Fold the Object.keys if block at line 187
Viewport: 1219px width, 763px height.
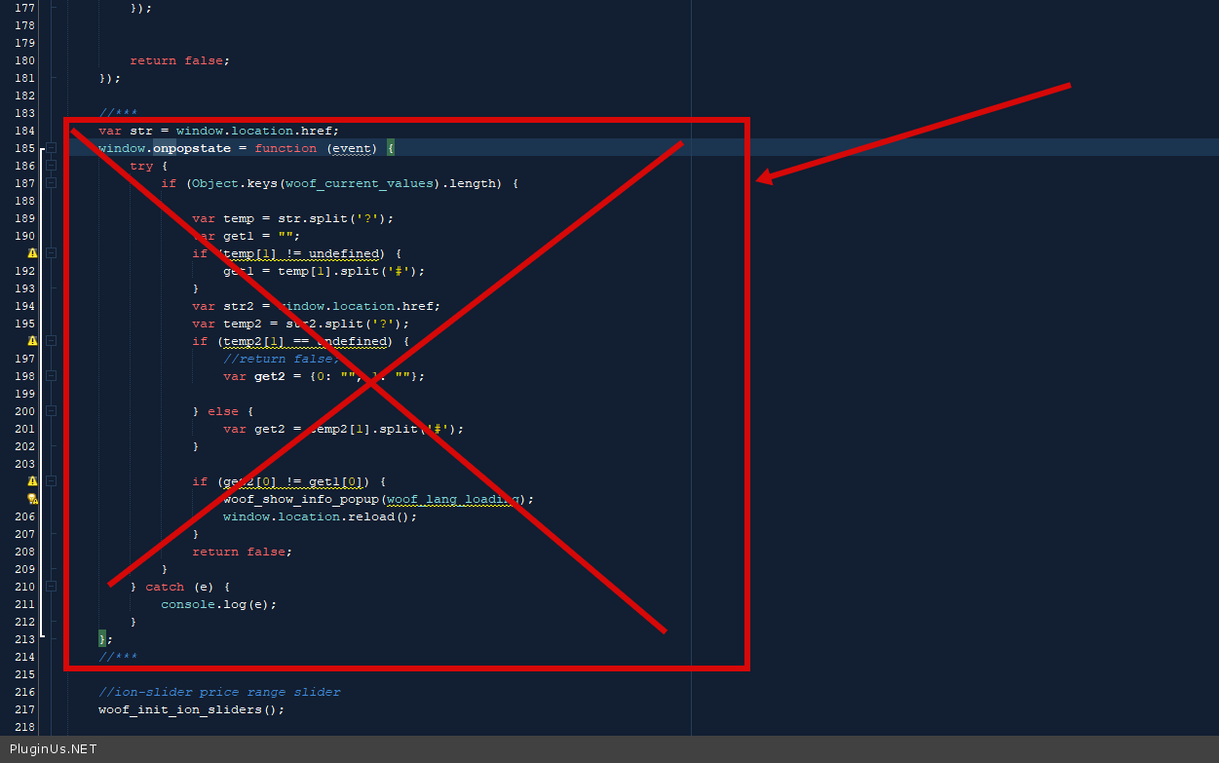[51, 183]
